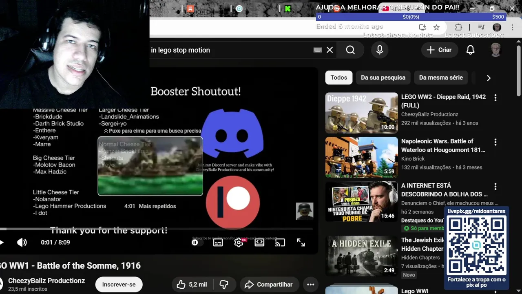Click 0:01 / 8:09 time display
The height and width of the screenshot is (294, 522).
(55, 243)
